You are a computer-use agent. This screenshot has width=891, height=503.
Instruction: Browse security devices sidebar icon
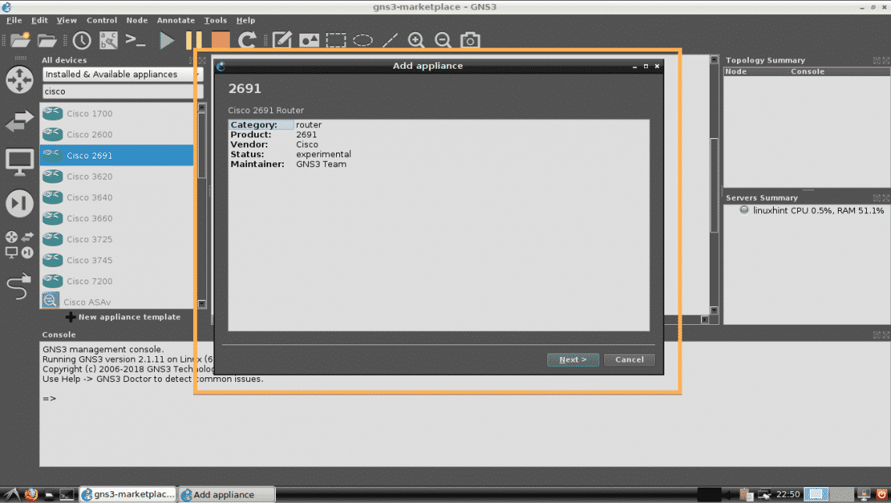click(20, 203)
